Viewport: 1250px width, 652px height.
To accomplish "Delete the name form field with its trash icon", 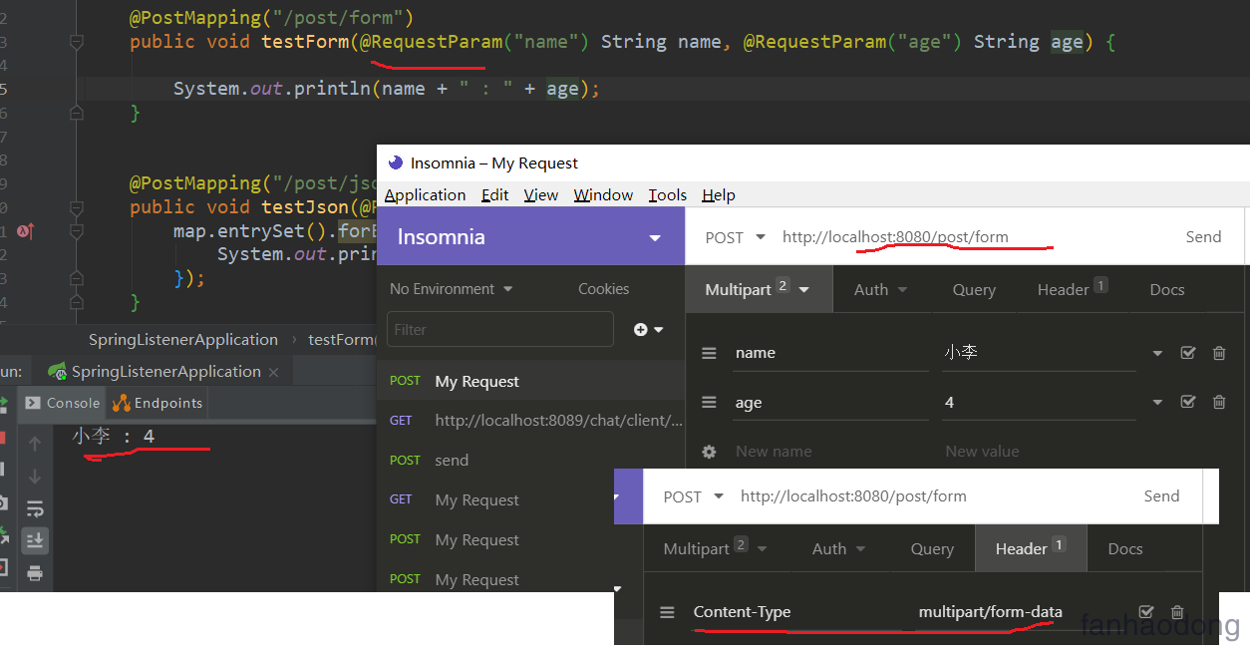I will point(1219,353).
